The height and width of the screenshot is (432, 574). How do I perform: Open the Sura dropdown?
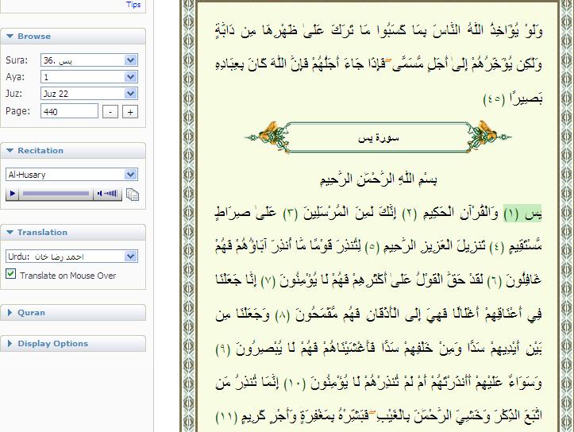pyautogui.click(x=131, y=60)
